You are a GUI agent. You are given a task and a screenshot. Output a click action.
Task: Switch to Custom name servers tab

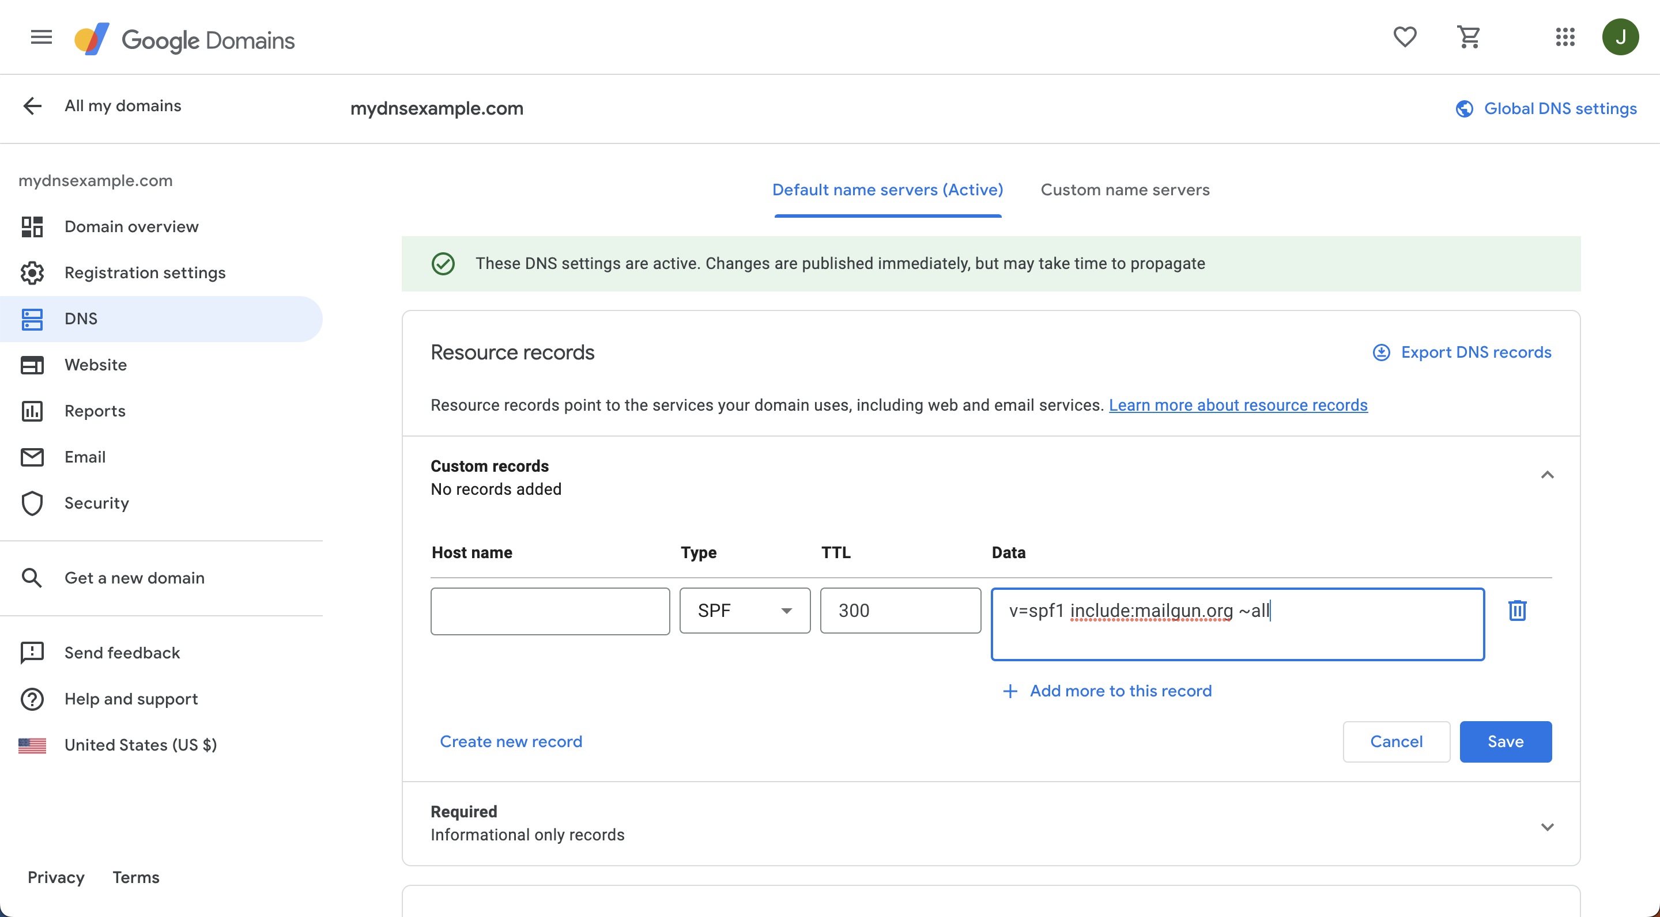(x=1125, y=190)
